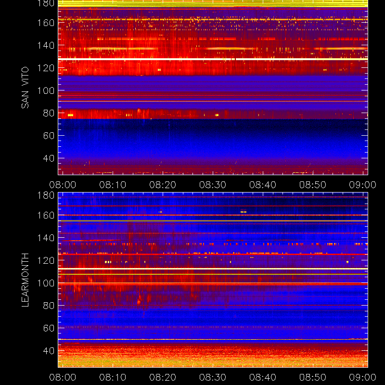The width and height of the screenshot is (385, 385).
Task: Click 08:00 time label under Learmonth plot
Action: coord(63,377)
